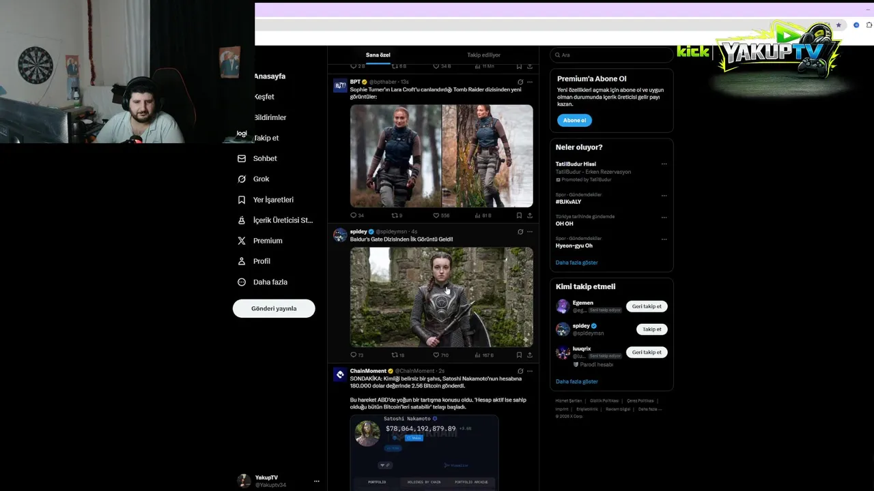Click the Sohbet envelope icon
Screen dimensions: 874x491
pyautogui.click(x=241, y=158)
